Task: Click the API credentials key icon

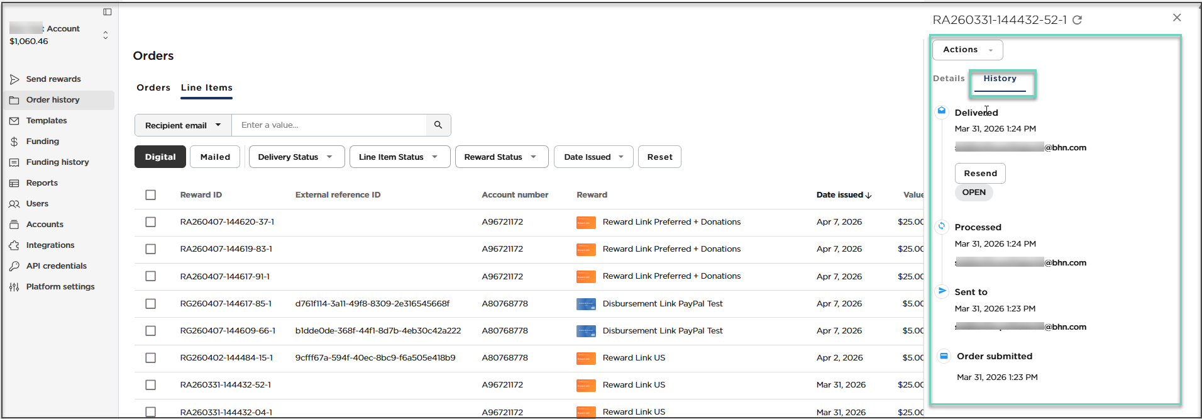Action: (14, 266)
